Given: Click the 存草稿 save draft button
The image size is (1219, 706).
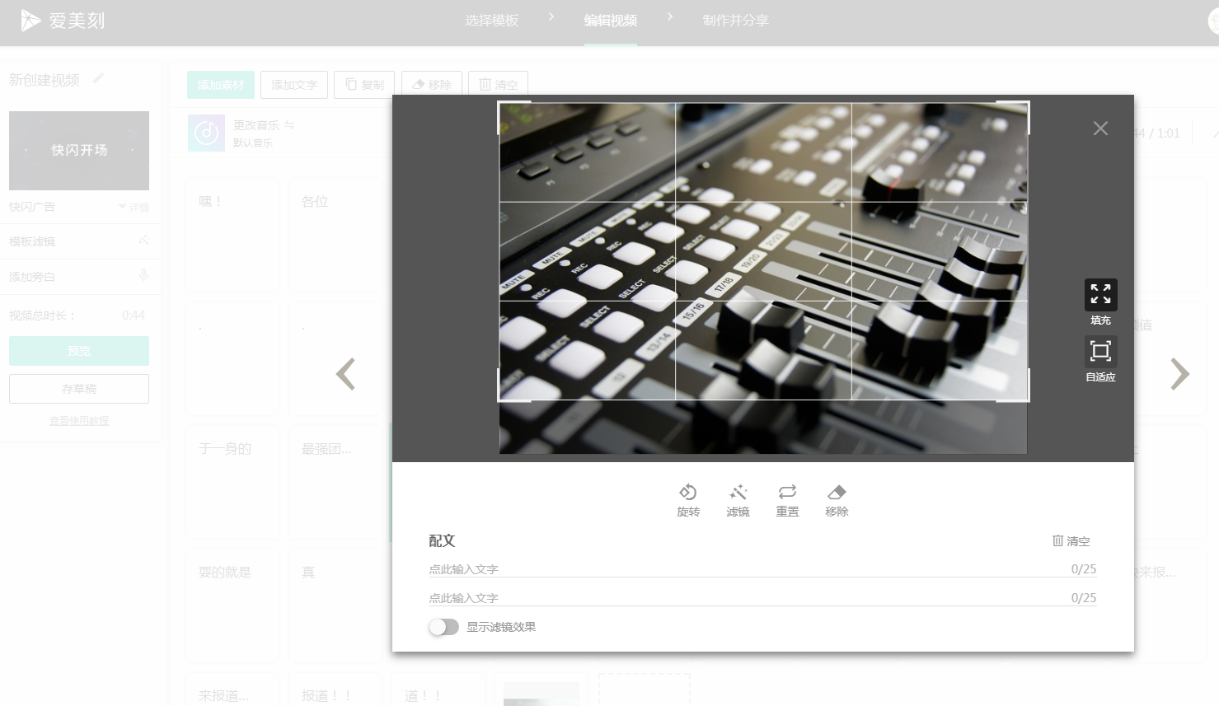Looking at the screenshot, I should pyautogui.click(x=79, y=389).
